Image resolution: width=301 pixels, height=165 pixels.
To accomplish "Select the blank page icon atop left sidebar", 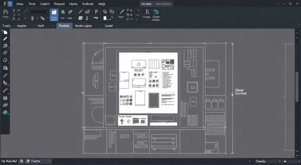I will [x=5, y=32].
